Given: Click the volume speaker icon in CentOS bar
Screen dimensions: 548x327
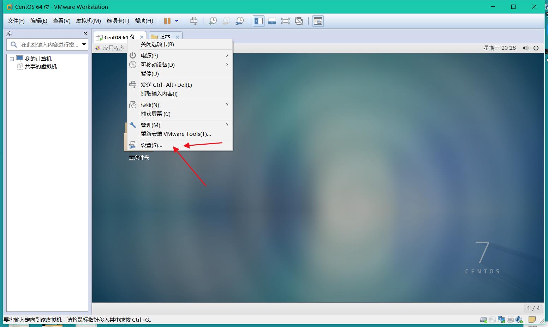Looking at the screenshot, I should tap(526, 48).
